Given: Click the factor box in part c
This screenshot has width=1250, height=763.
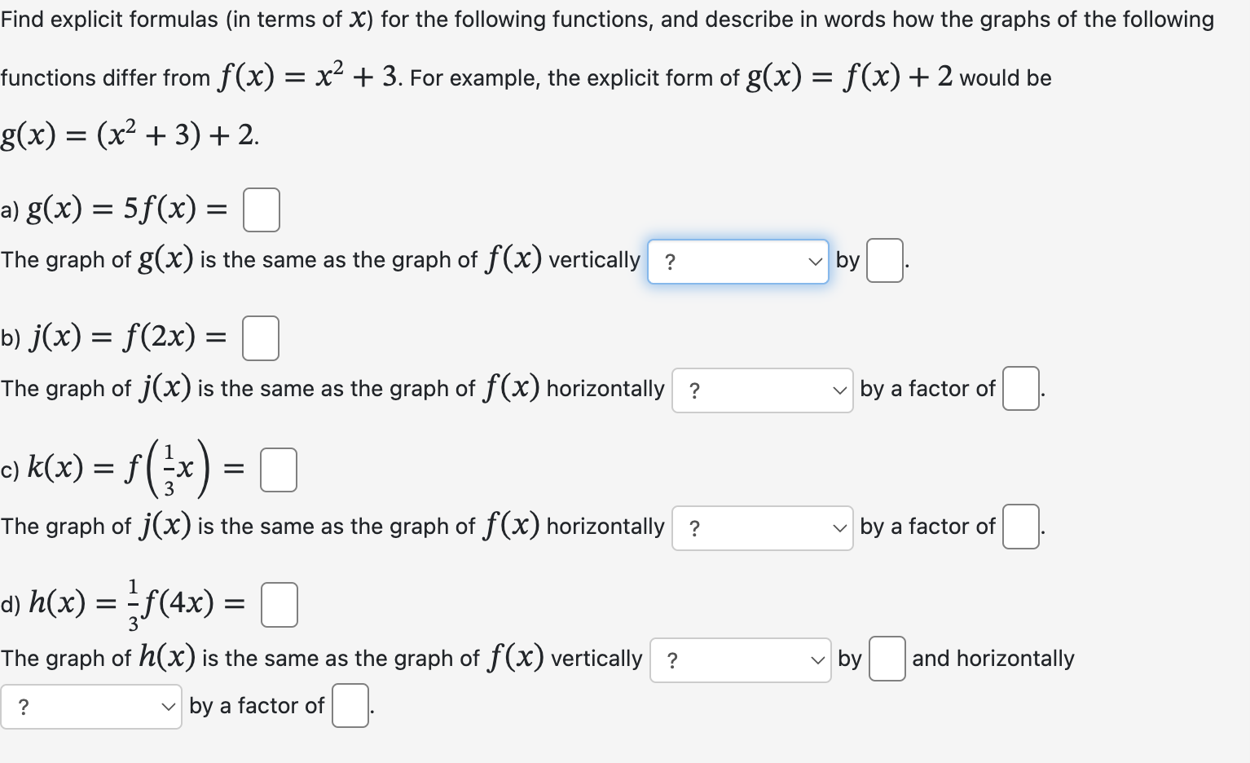Looking at the screenshot, I should (1019, 526).
